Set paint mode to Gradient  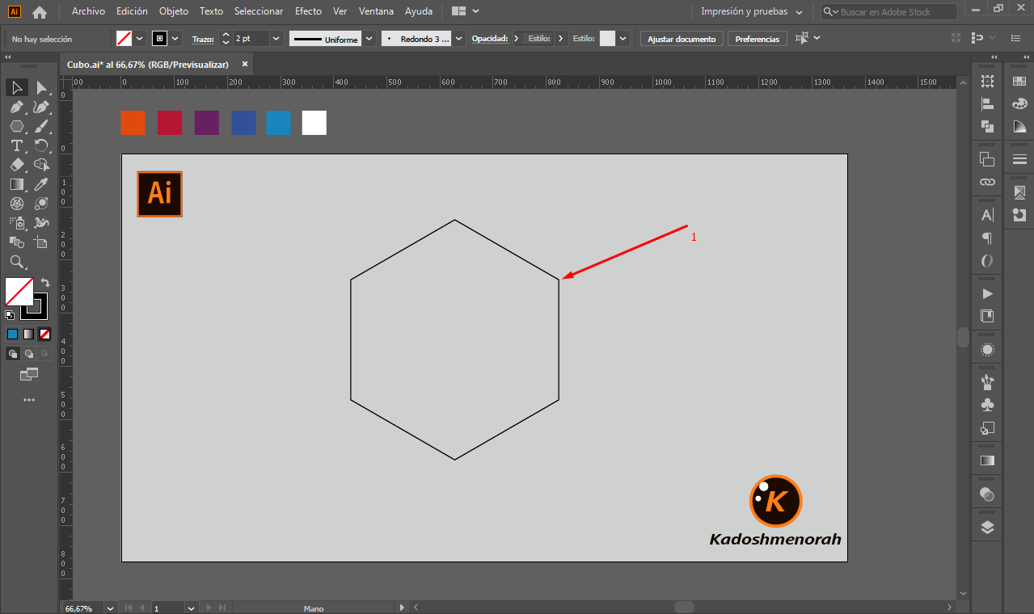(x=28, y=334)
